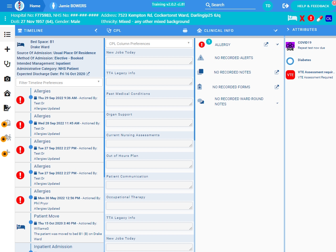Click in the Past Medical Conditions field
336x252 pixels.
149,102
